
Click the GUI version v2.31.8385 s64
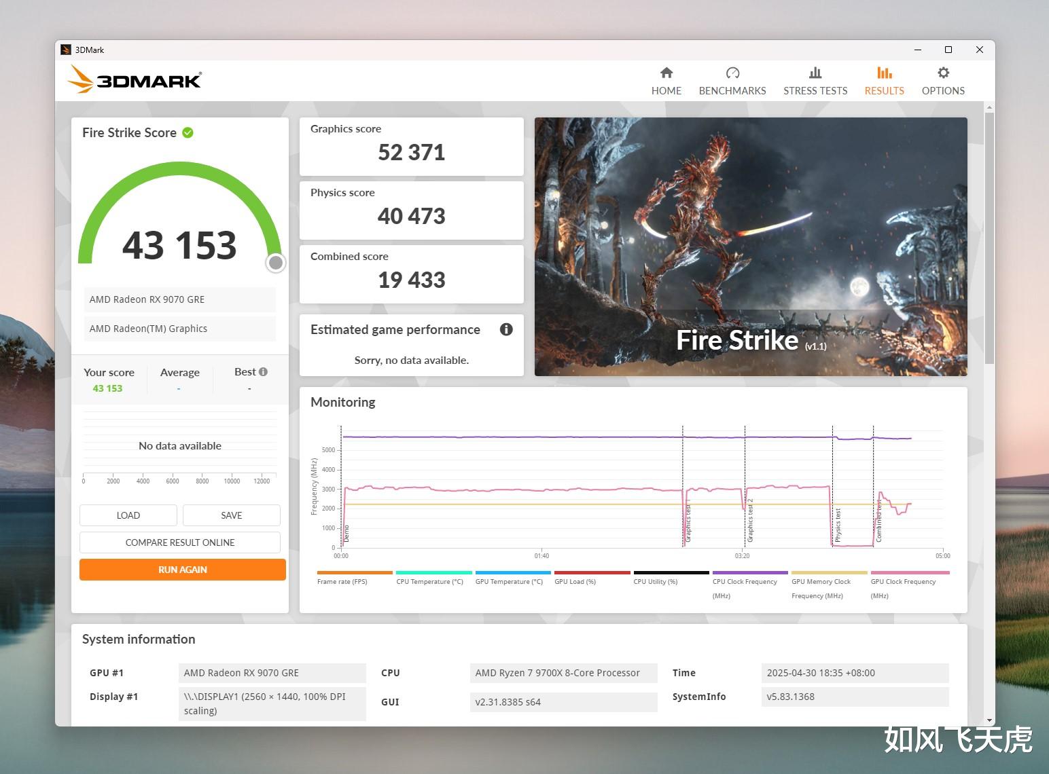pyautogui.click(x=564, y=702)
